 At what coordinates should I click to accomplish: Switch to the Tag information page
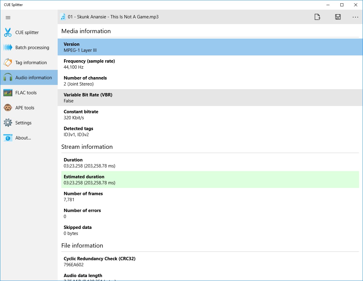pos(31,63)
